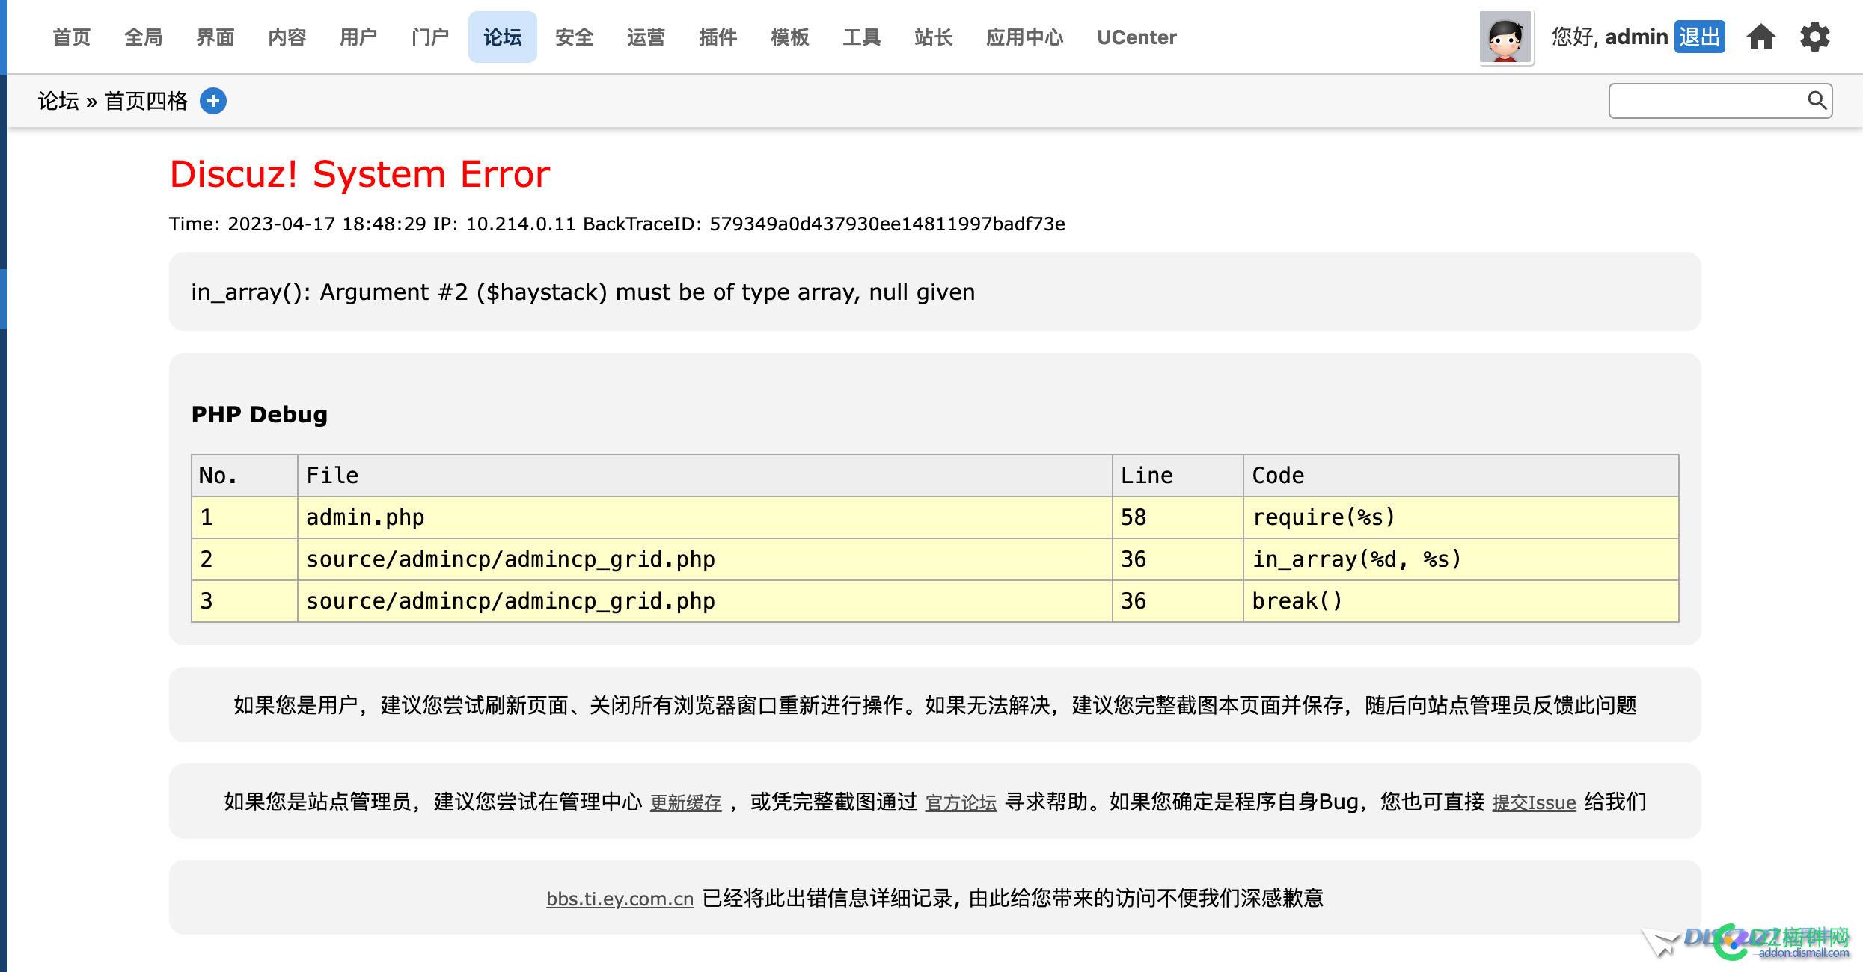Click the admin.php file cell

[x=705, y=517]
